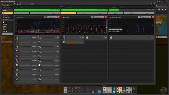
Task: Click the search icon in the remote view title bar
Action: point(157,2)
